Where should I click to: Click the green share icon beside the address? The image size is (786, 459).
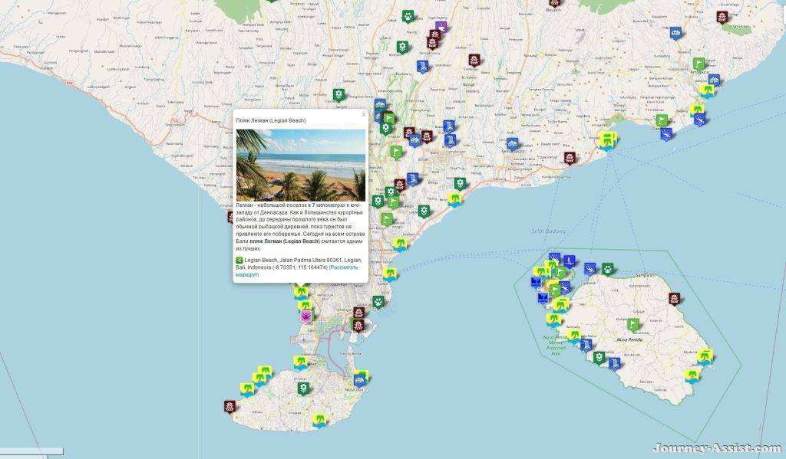coord(239,261)
